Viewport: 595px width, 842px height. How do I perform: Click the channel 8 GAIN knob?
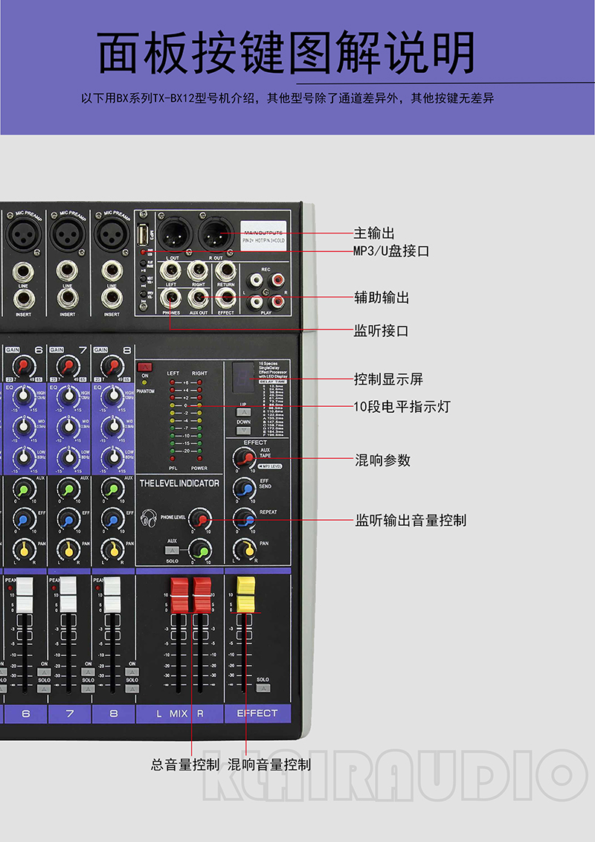pyautogui.click(x=112, y=366)
